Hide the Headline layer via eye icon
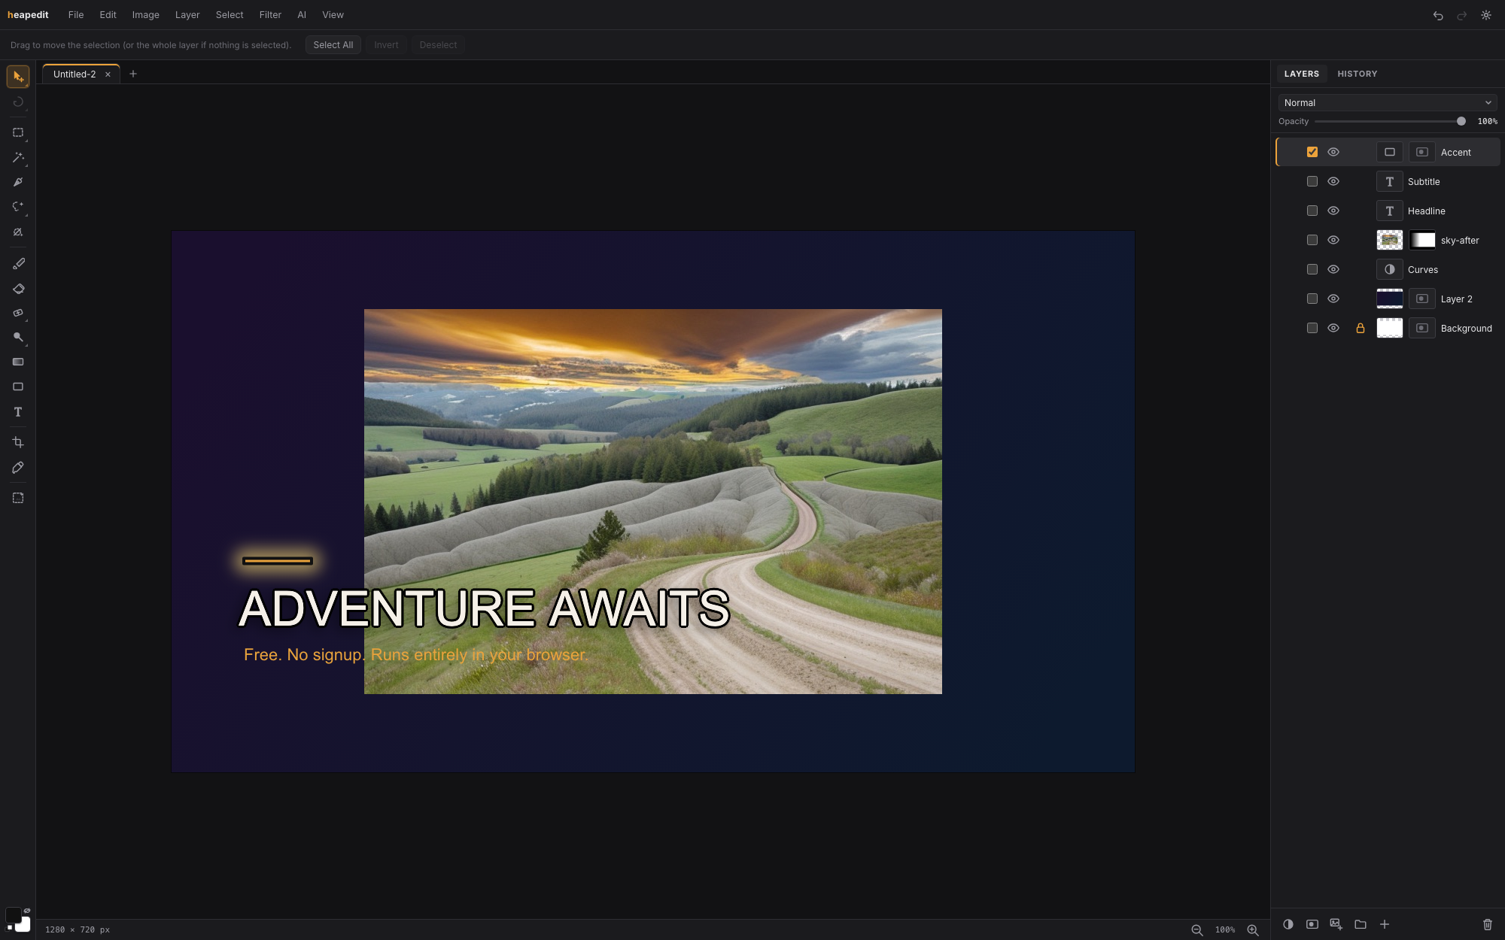This screenshot has height=940, width=1505. point(1333,211)
